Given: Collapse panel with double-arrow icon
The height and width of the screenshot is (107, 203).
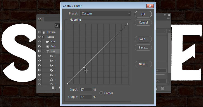Looking at the screenshot, I should point(165,15).
